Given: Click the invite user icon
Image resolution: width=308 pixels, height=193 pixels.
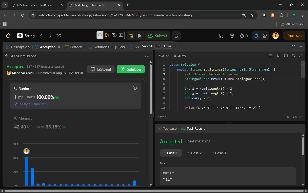Looking at the screenshot, I should tap(265, 36).
